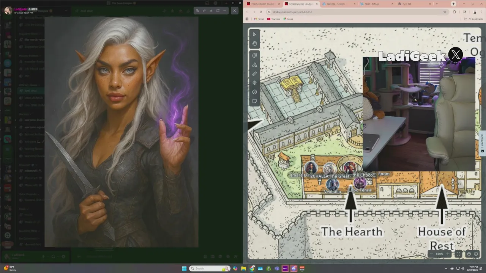This screenshot has height=273, width=486.
Task: Select the 2CHALLA The Great token
Action: point(330,168)
